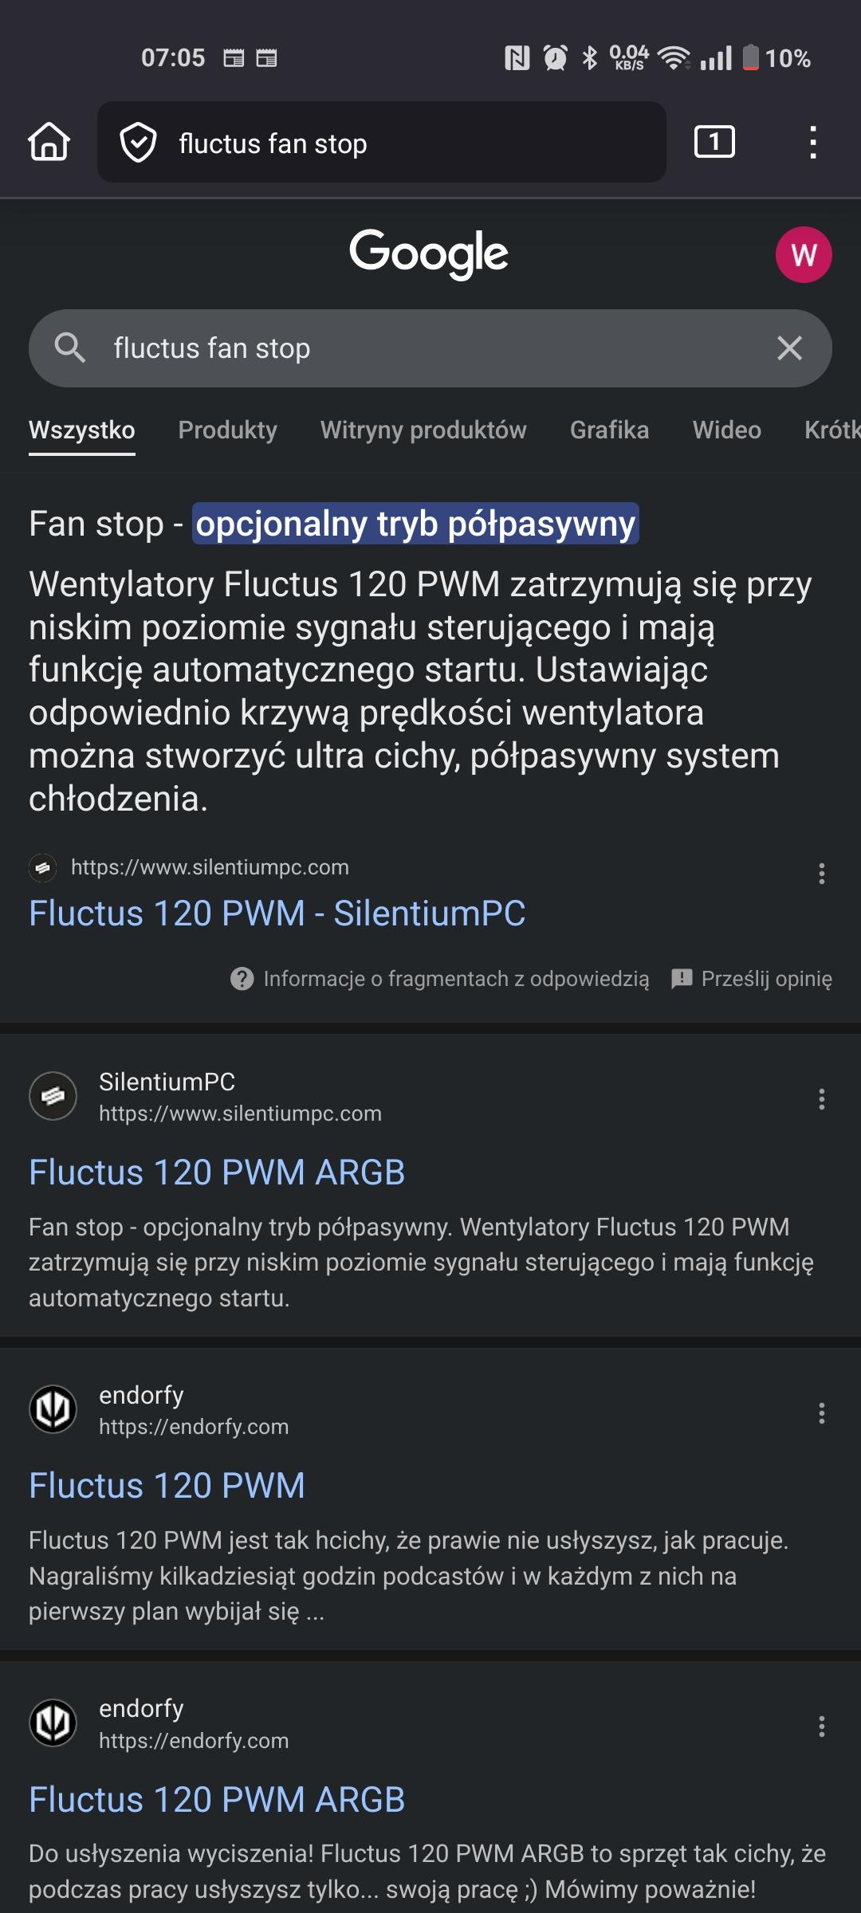Tap the Google account avatar W
Viewport: 861px width, 1913px height.
(x=803, y=255)
